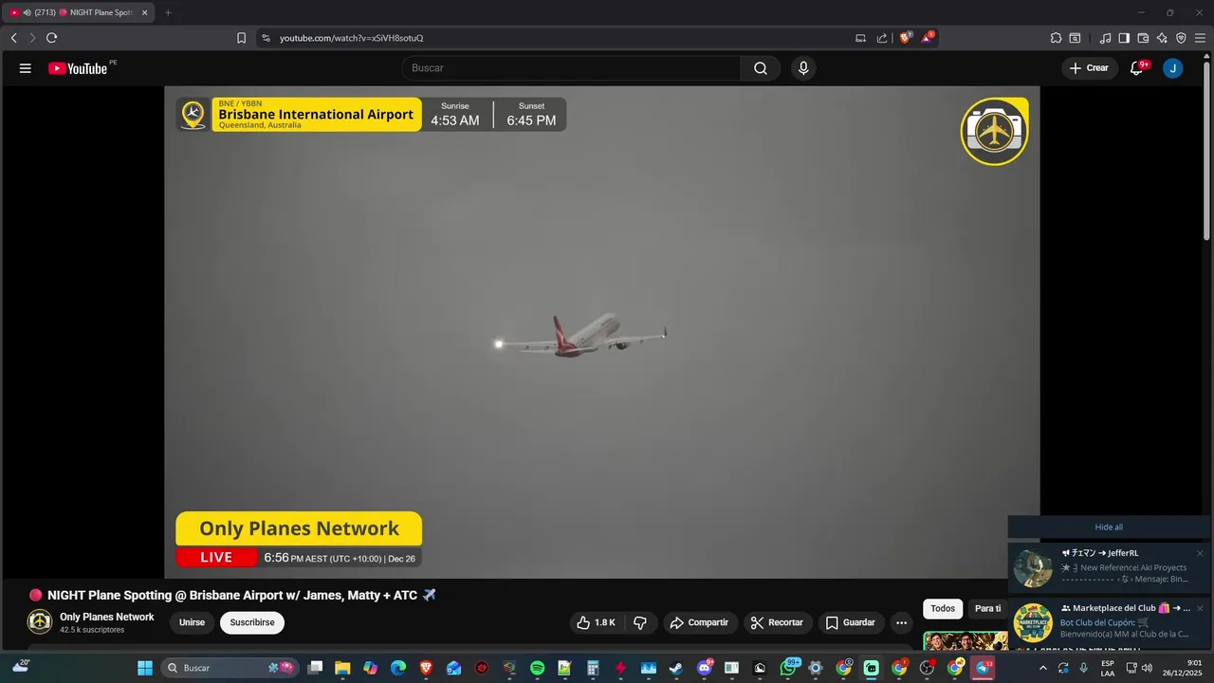Open File Explorer from the taskbar
This screenshot has width=1214, height=683.
[342, 668]
